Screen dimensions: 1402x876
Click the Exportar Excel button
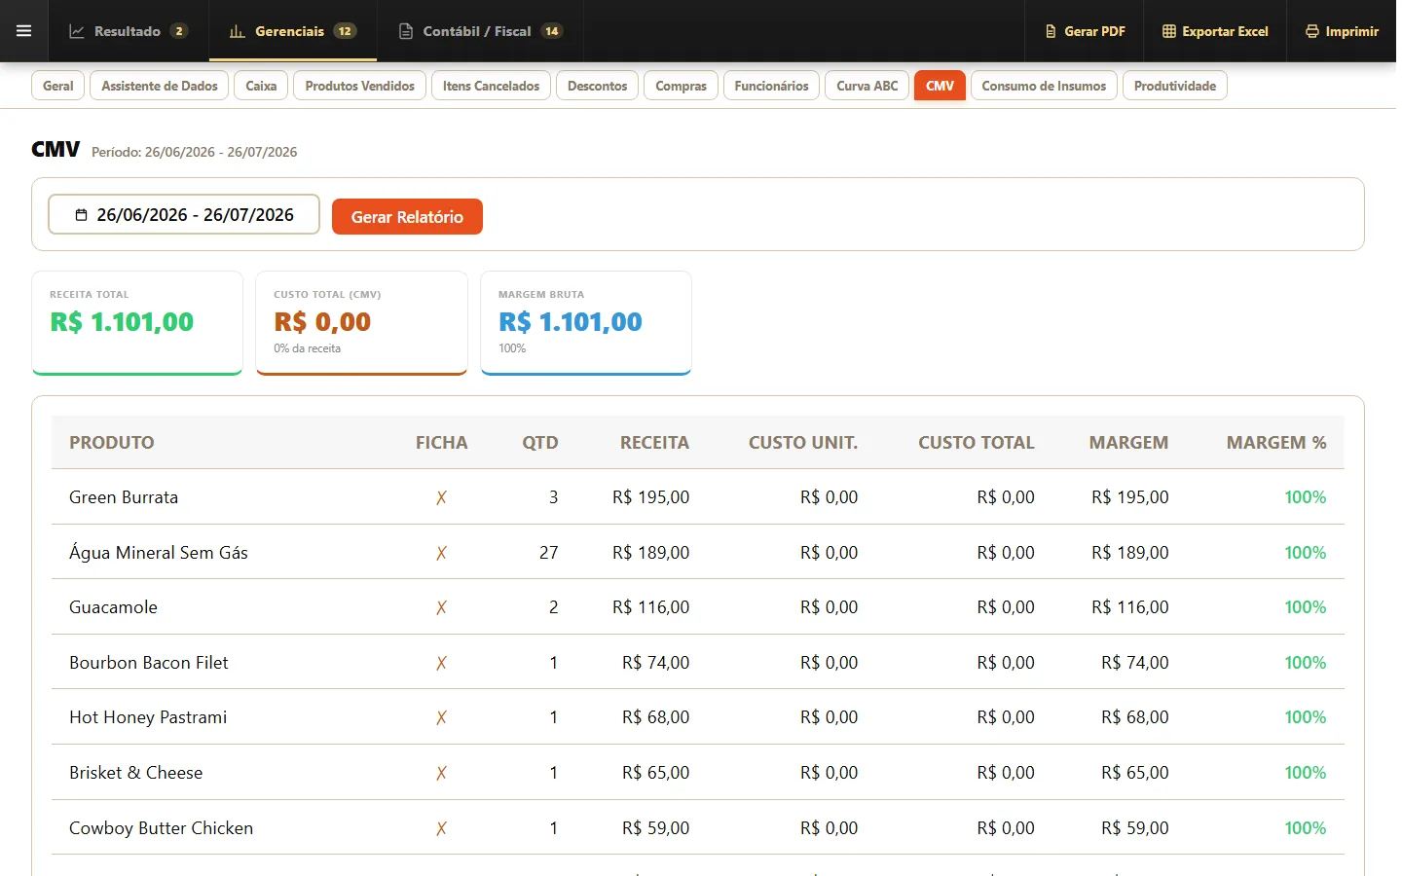1215,31
